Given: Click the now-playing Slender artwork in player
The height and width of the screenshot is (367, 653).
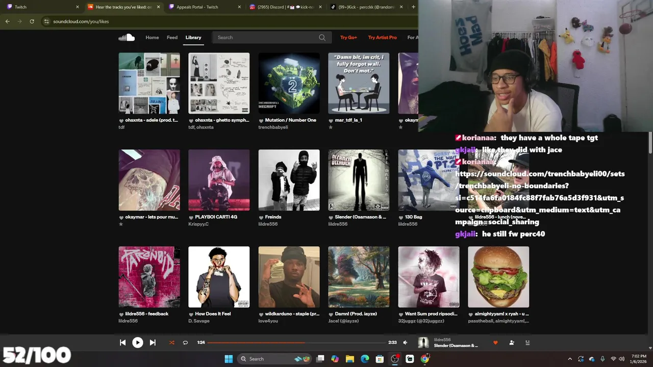Looking at the screenshot, I should [423, 343].
